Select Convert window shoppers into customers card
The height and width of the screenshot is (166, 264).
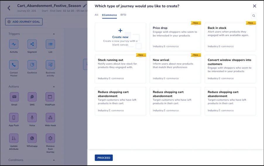point(230,69)
